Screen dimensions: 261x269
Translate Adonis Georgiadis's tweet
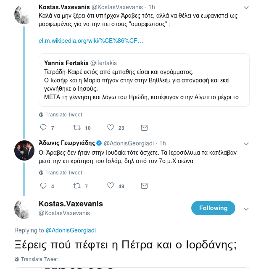[x=61, y=173]
